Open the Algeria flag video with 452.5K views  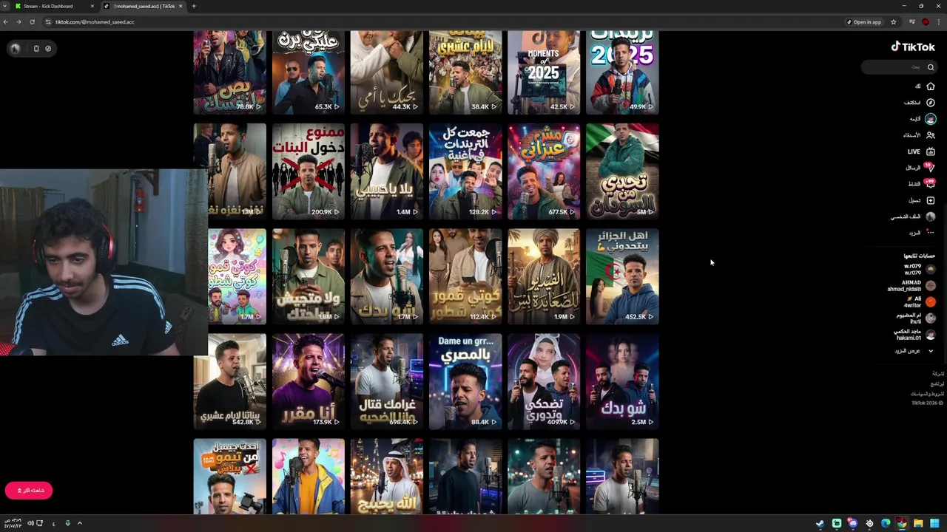click(x=622, y=276)
